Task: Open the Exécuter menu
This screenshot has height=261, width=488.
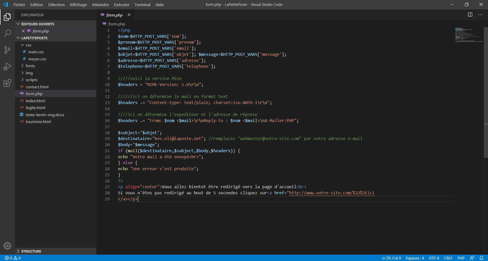Action: coord(122,5)
